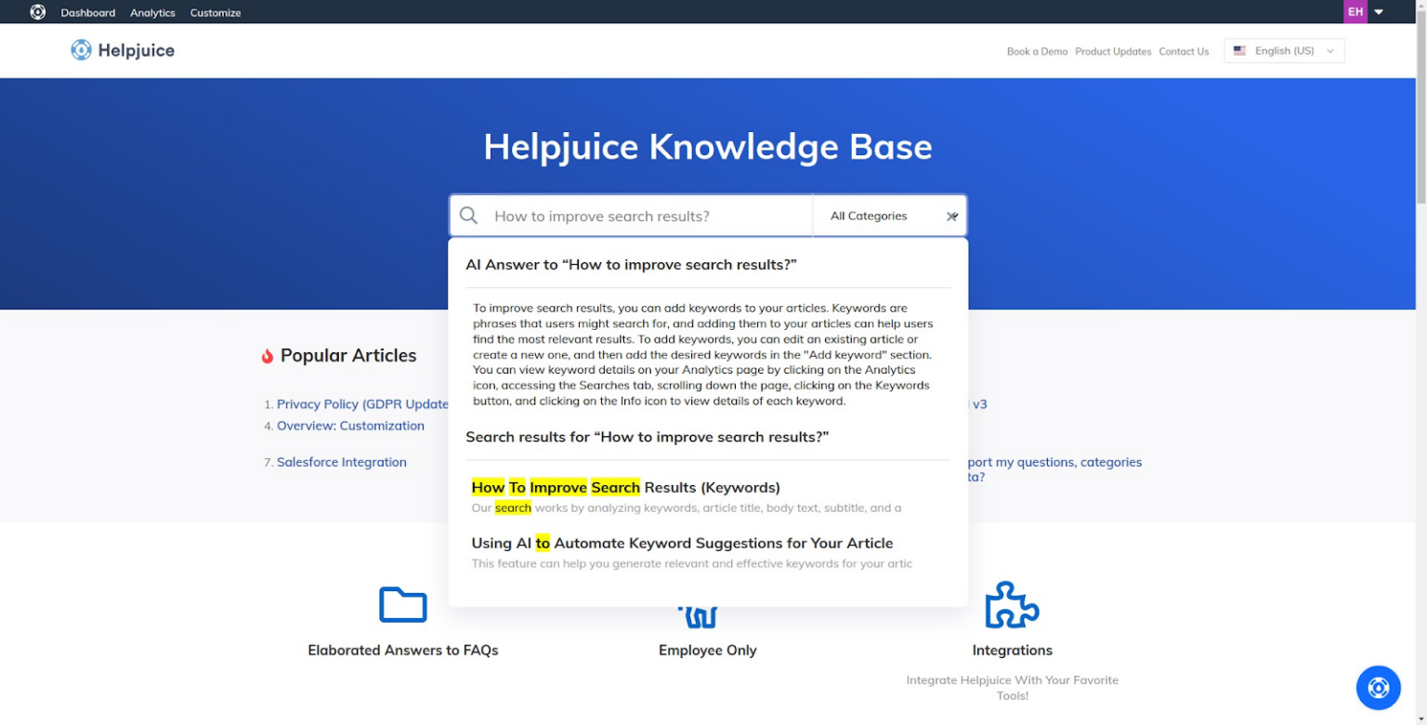1427x725 pixels.
Task: Open the Salesforce Integration article link
Action: pos(341,461)
